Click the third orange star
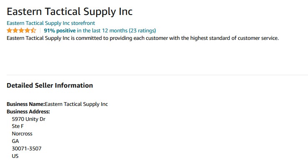Viewport: 308px width, 162px height. pos(21,31)
